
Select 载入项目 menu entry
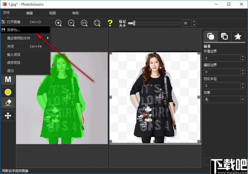25,55
